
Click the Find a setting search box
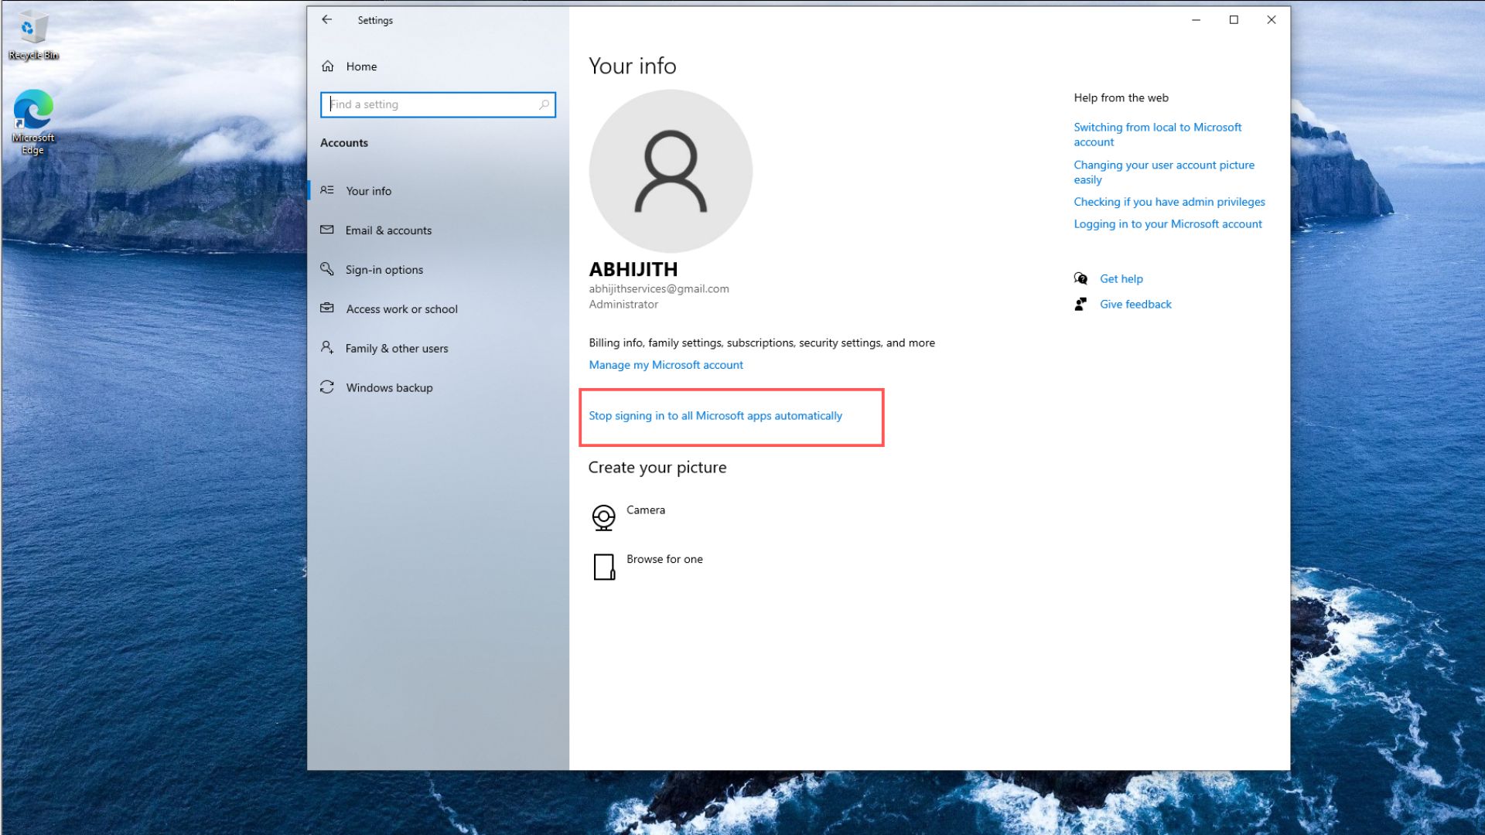[438, 104]
